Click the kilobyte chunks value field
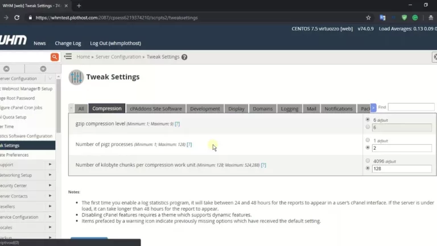 (x=402, y=169)
